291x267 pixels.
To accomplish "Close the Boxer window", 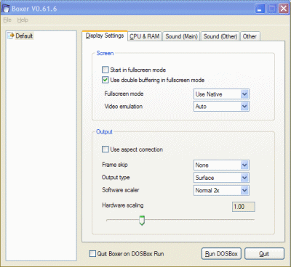I will pos(283,9).
